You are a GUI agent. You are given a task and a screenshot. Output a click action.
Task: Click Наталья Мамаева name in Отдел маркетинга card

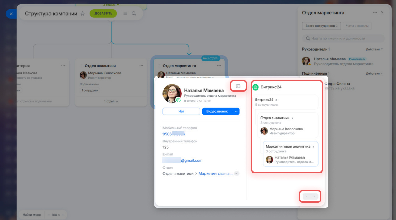tap(181, 73)
